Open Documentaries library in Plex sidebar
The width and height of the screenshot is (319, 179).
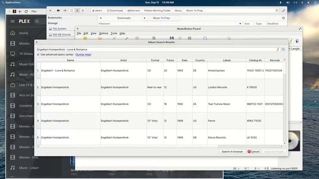click(x=26, y=116)
